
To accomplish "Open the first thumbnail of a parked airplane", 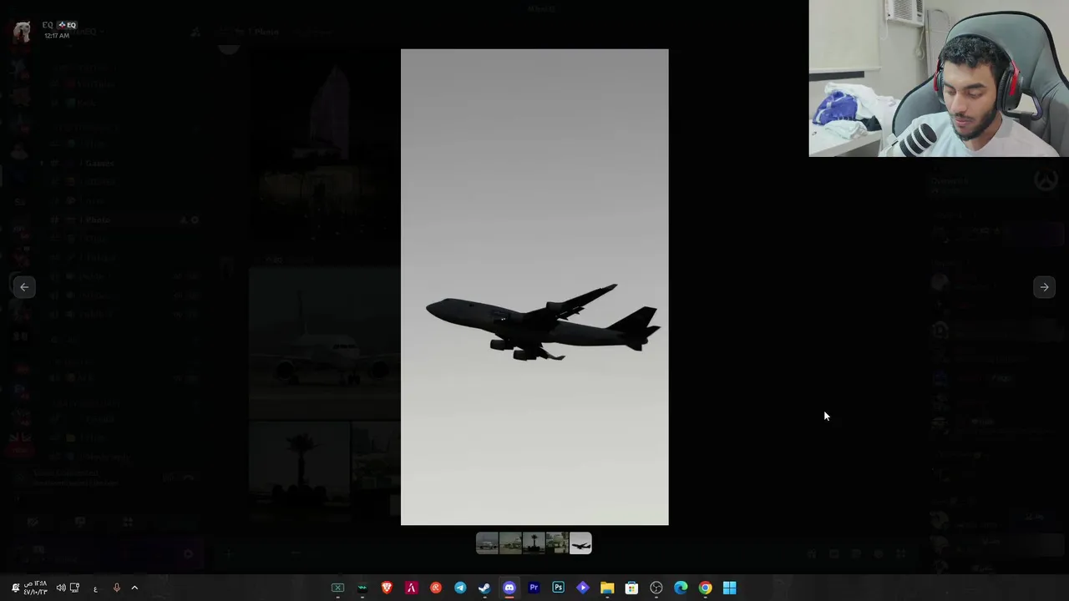I will [x=487, y=544].
